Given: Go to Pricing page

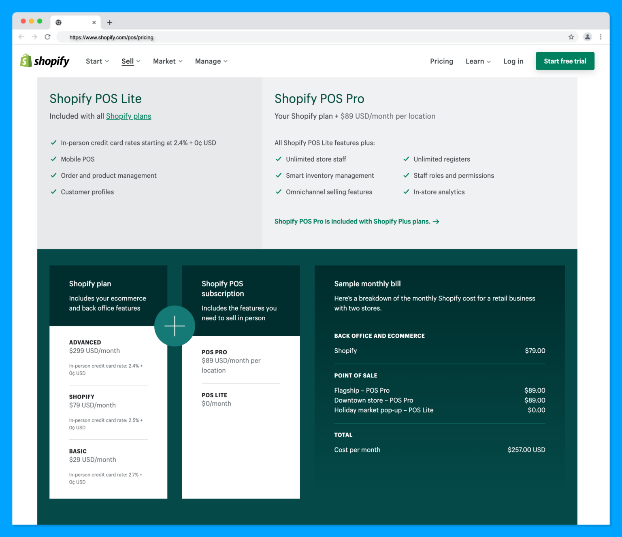Looking at the screenshot, I should coord(441,61).
